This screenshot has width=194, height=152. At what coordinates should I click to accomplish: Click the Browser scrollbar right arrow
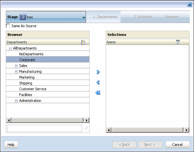(x=86, y=120)
